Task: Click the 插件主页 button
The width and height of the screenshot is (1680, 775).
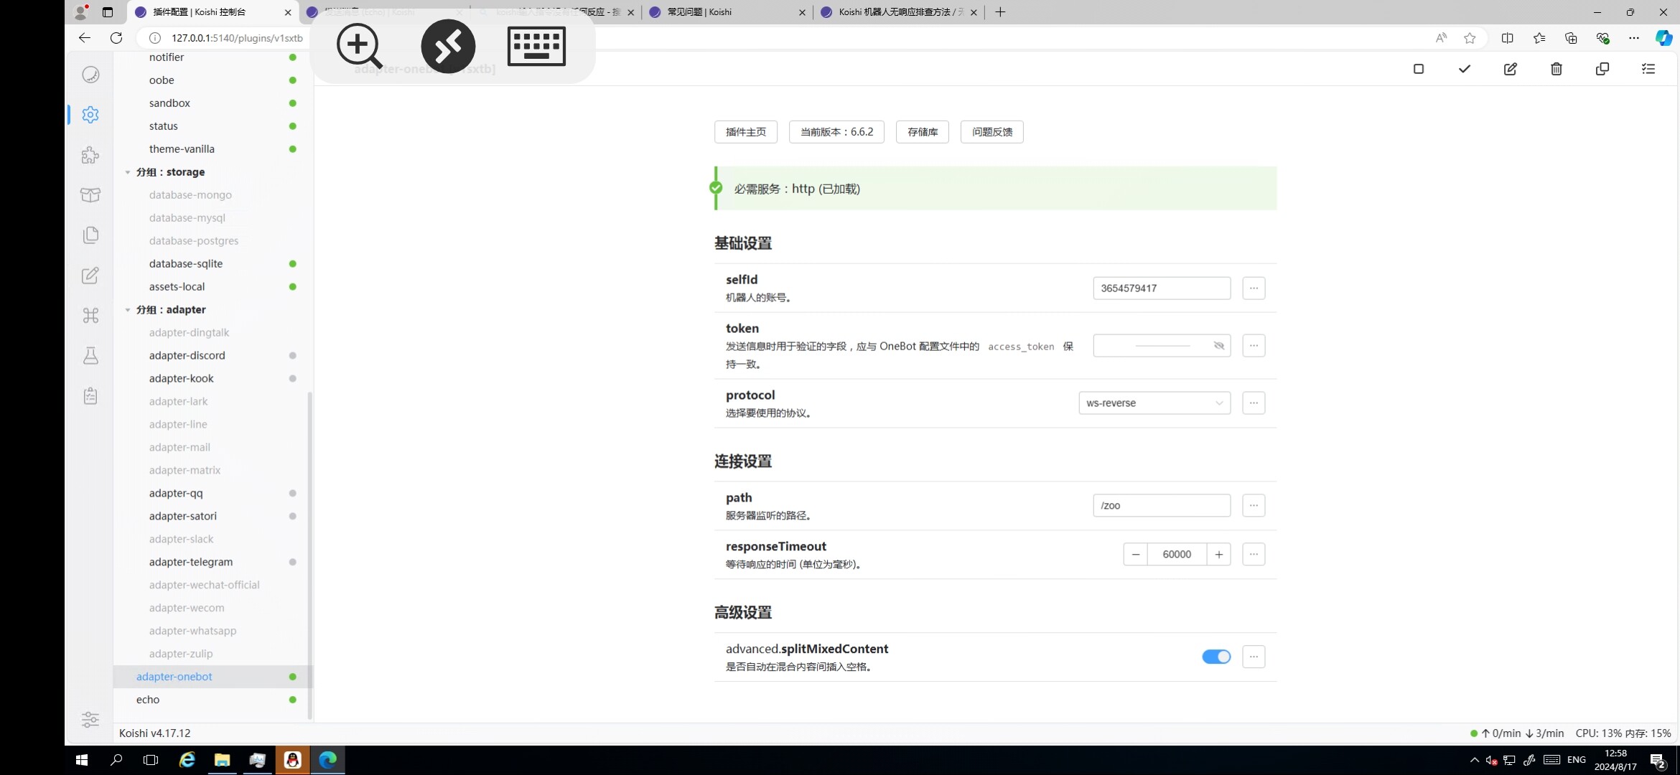Action: 745,132
